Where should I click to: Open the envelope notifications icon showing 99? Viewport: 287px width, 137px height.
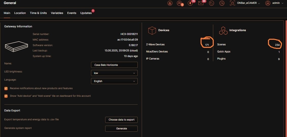[x=201, y=3]
